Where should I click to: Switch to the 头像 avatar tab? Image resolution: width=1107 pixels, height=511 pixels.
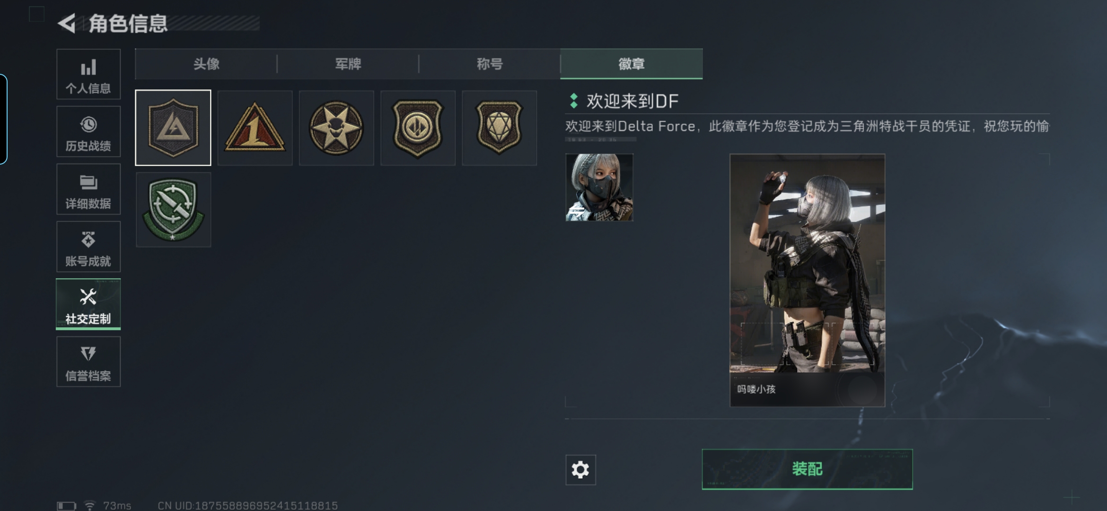click(x=206, y=64)
